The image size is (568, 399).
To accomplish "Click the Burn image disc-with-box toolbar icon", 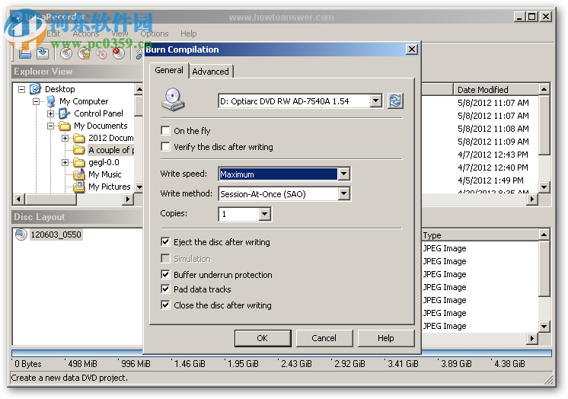I will click(84, 53).
